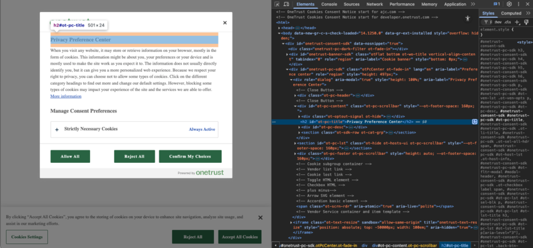Click the Cookies Settings button in banner
Viewport: 533px width, 248px height.
27,237
